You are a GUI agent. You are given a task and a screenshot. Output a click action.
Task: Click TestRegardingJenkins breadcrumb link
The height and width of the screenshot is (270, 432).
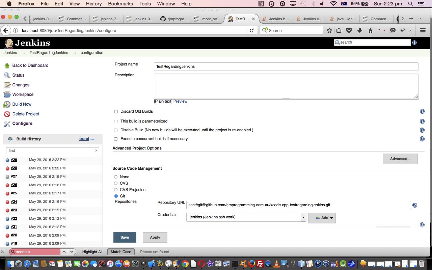tap(49, 53)
